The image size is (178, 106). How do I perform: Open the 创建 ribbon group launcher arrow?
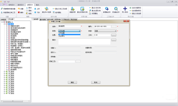click(16, 17)
